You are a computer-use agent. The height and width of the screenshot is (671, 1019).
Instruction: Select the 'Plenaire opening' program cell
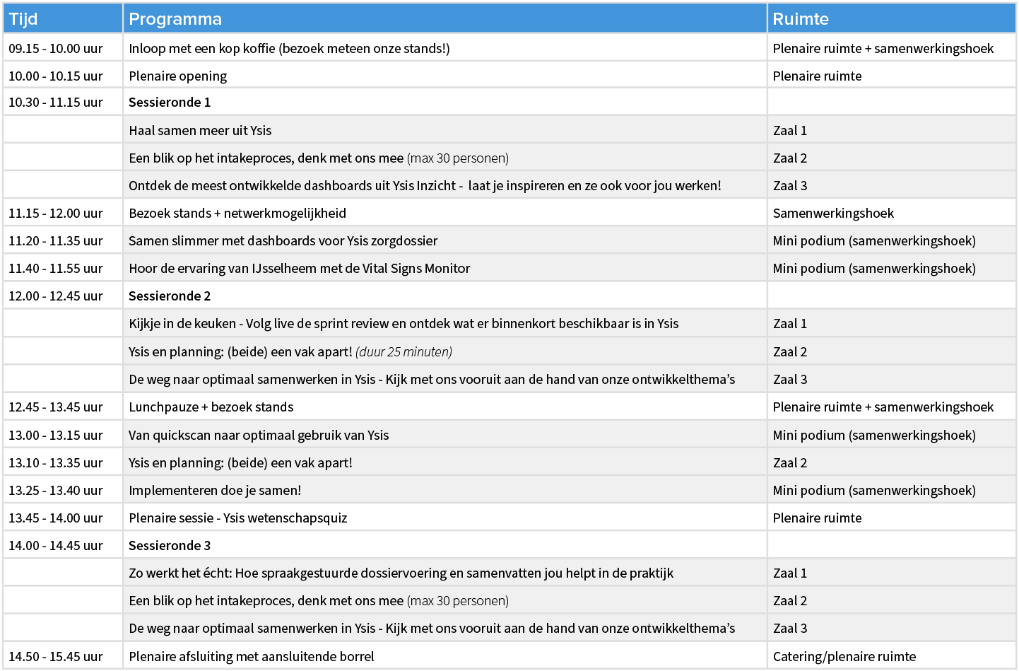pyautogui.click(x=178, y=76)
